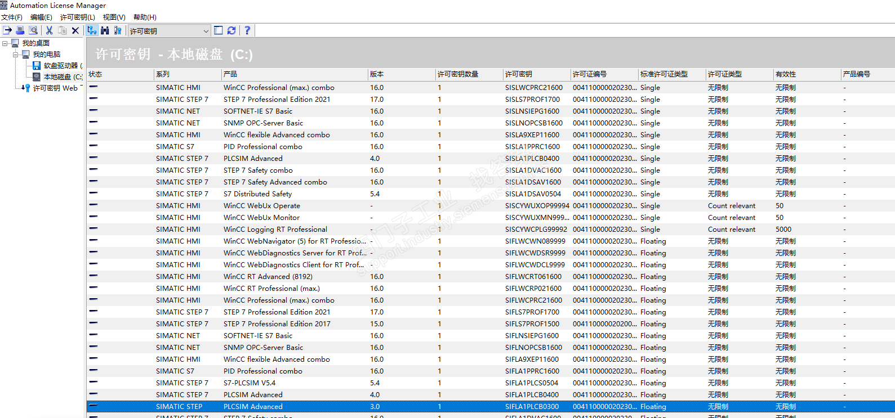
Task: Click status icon of S7-PLCSIM V5.4 row
Action: 93,382
